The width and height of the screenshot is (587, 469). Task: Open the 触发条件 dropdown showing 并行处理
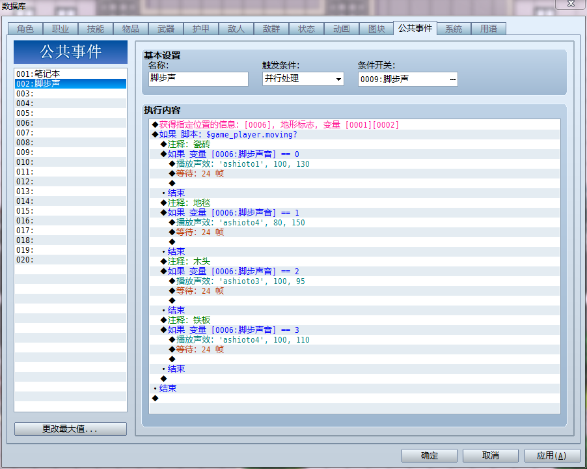tap(303, 79)
